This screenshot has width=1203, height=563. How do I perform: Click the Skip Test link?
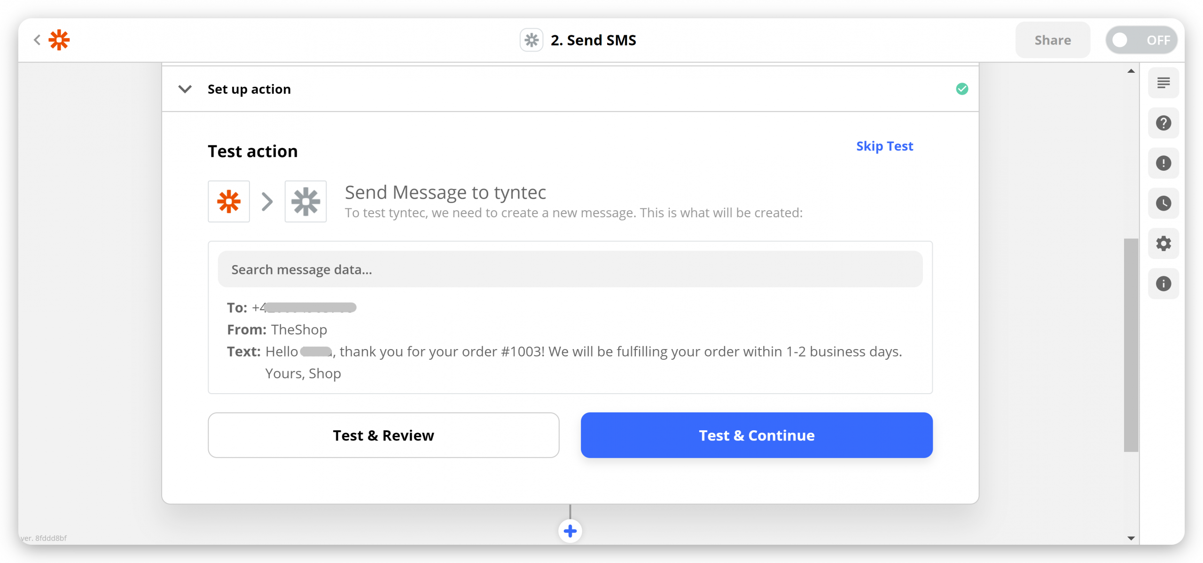(x=884, y=146)
